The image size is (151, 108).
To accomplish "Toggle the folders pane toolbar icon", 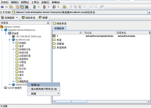I will (x=22, y=7).
